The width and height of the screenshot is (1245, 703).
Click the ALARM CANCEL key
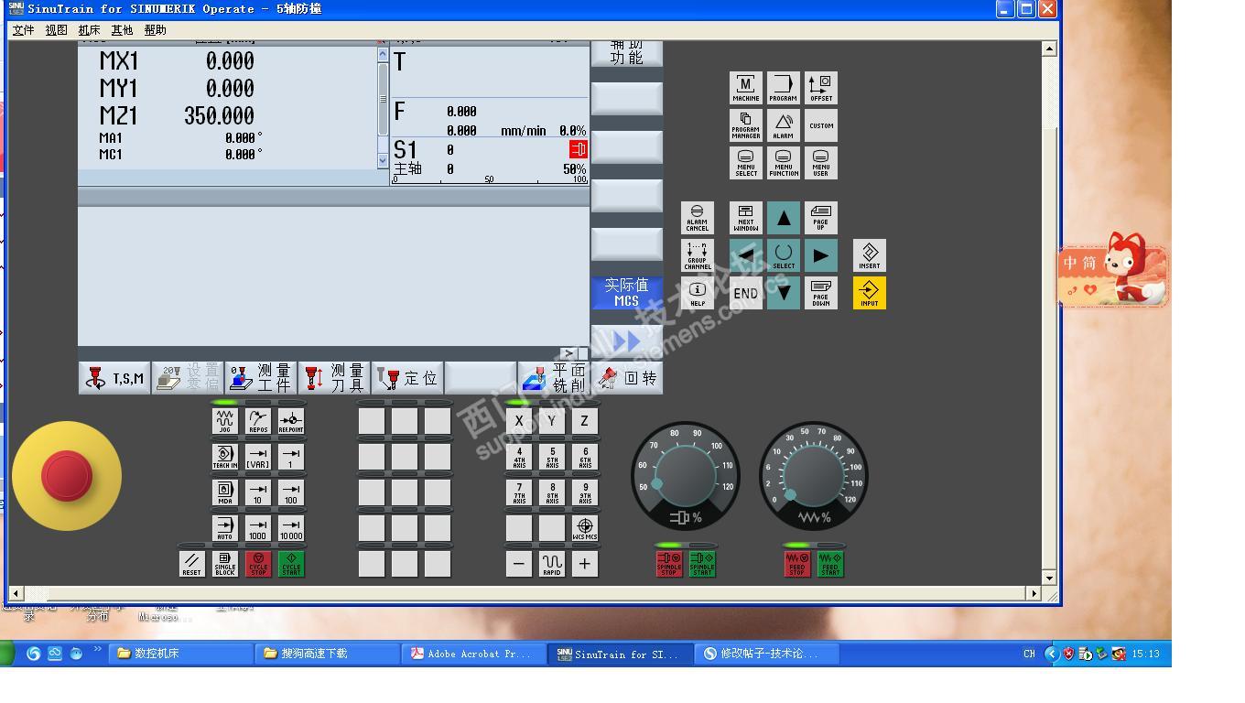tap(698, 218)
